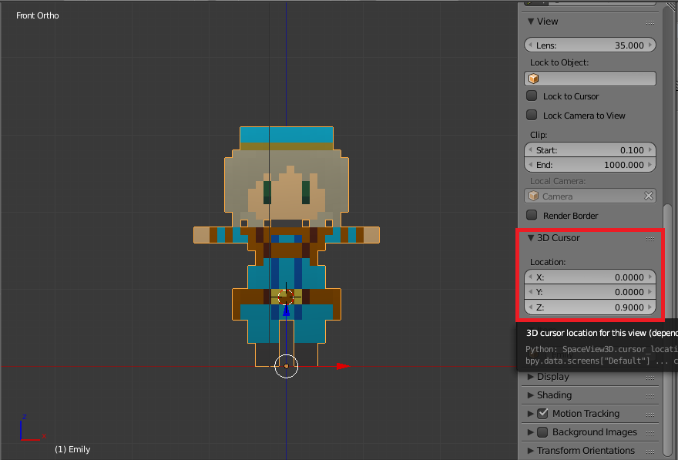Viewport: 678px width, 460px height.
Task: Decrease Clip End with left arrow
Action: 530,165
